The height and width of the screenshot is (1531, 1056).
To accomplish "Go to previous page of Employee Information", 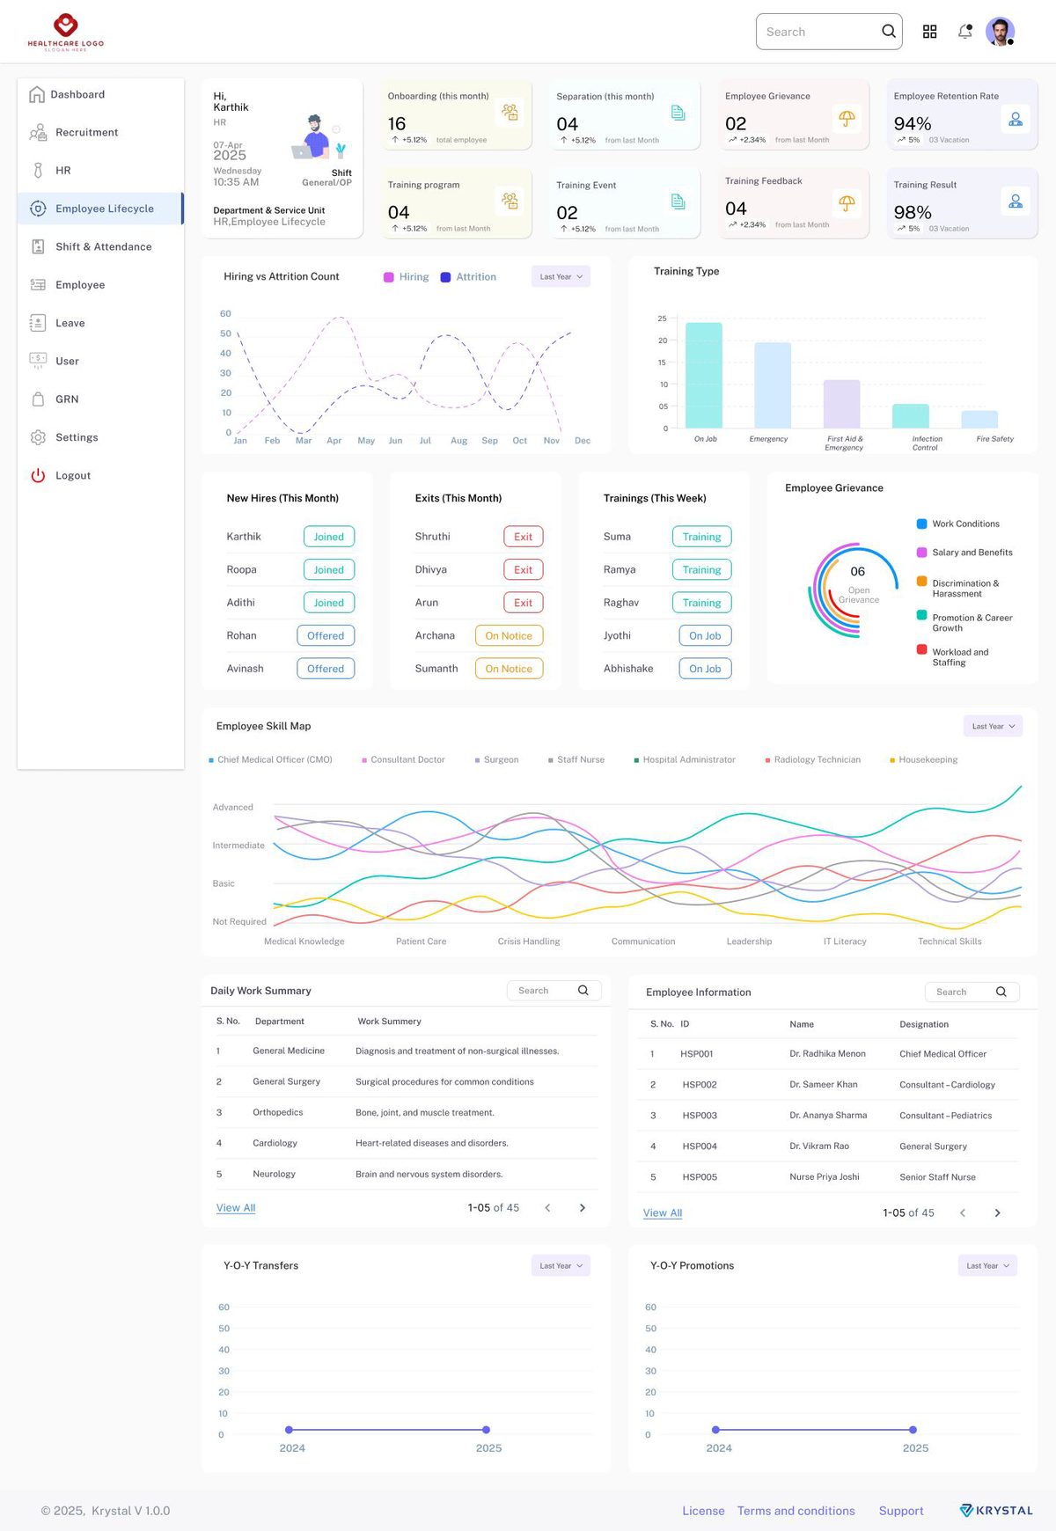I will [x=963, y=1213].
